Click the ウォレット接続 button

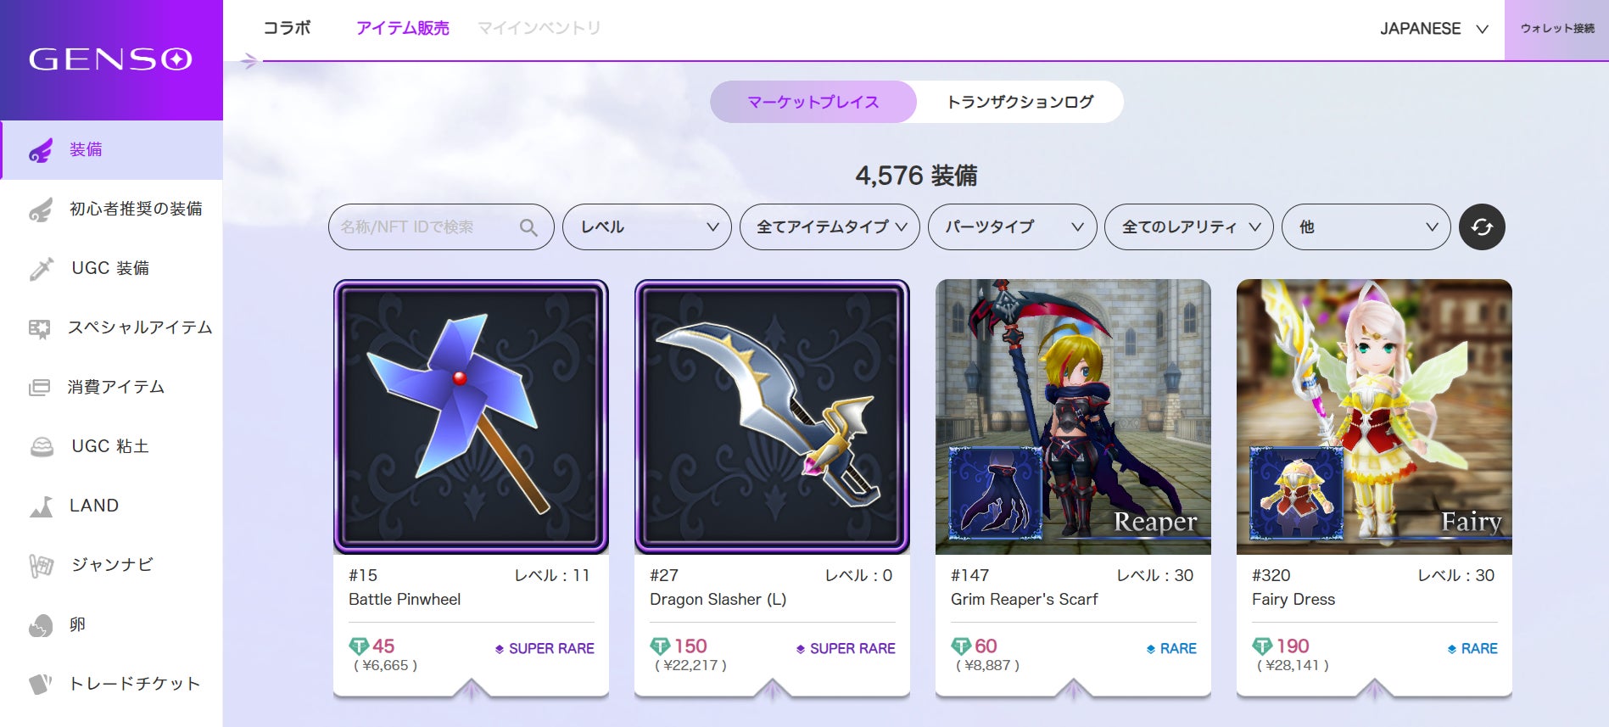1556,30
